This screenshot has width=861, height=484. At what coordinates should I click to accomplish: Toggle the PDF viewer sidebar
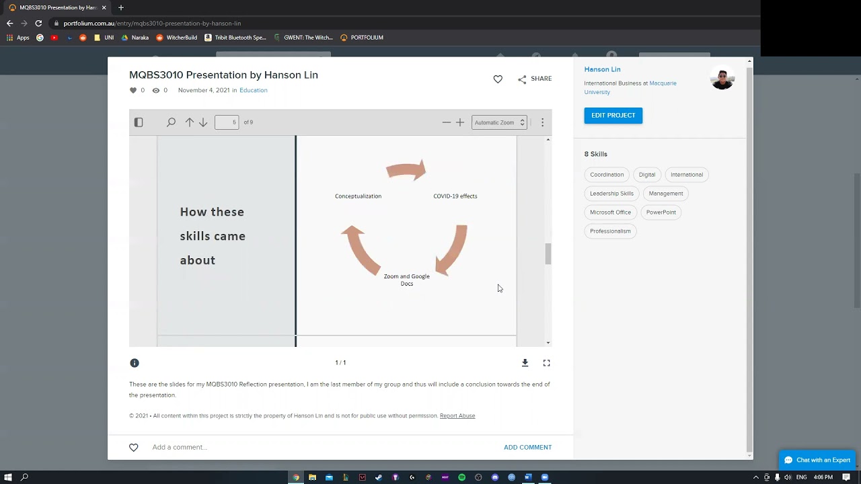pyautogui.click(x=139, y=122)
